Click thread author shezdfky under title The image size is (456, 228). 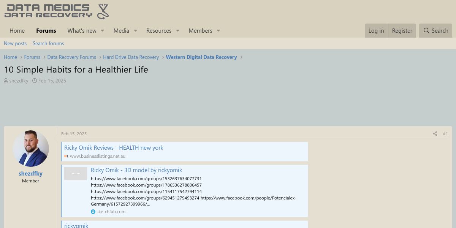(19, 81)
